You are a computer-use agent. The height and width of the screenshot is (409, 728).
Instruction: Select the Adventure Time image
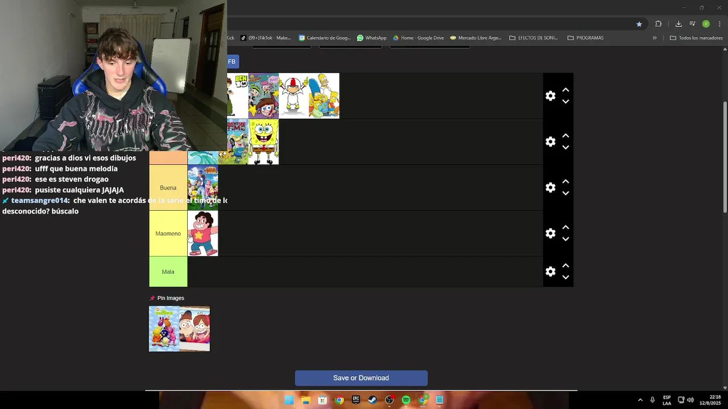tap(238, 141)
